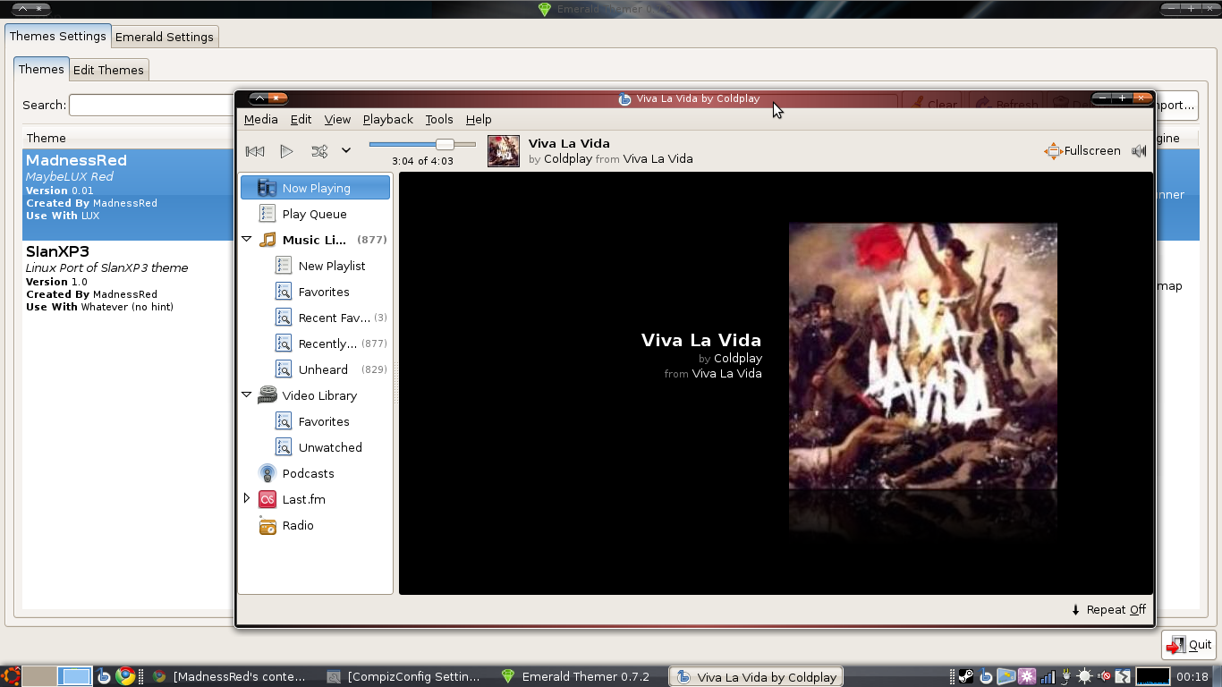The width and height of the screenshot is (1222, 687).
Task: Select the SlanXP3 theme row
Action: coord(128,278)
